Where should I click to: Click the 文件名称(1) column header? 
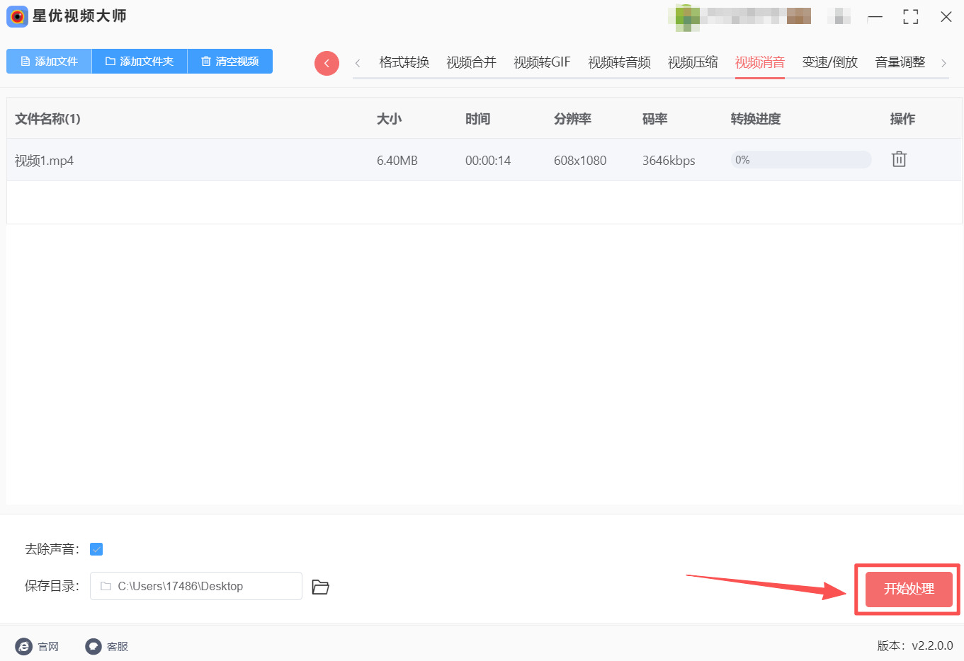click(x=47, y=119)
